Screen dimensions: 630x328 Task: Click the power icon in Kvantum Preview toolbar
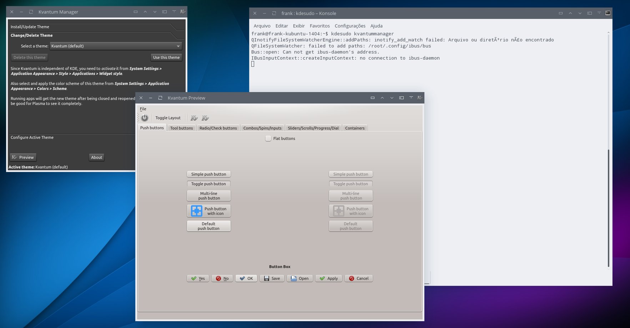tap(145, 118)
